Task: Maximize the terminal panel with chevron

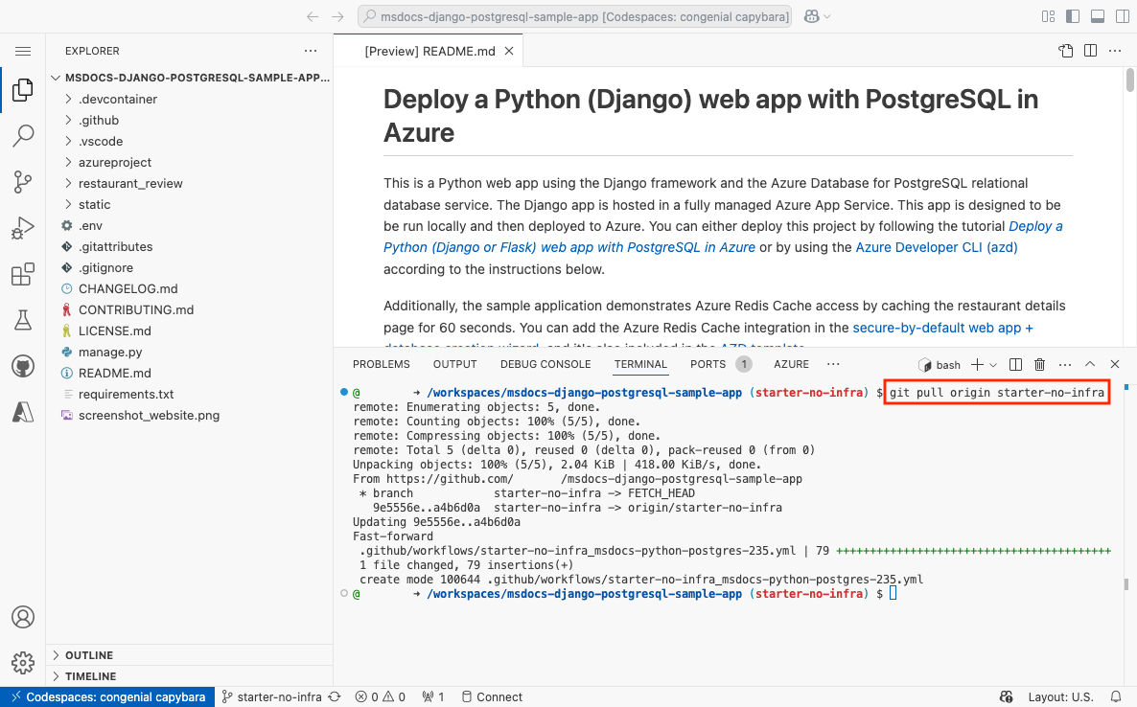Action: pyautogui.click(x=1090, y=364)
